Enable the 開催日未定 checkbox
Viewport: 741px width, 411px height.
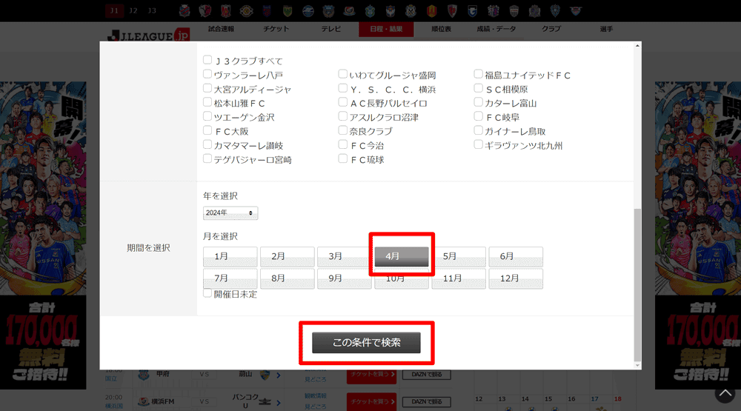[207, 293]
